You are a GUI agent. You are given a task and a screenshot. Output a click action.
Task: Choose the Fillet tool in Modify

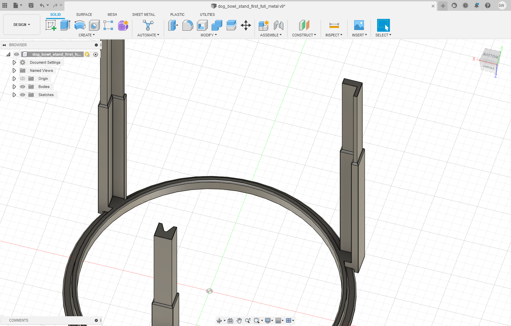point(188,25)
